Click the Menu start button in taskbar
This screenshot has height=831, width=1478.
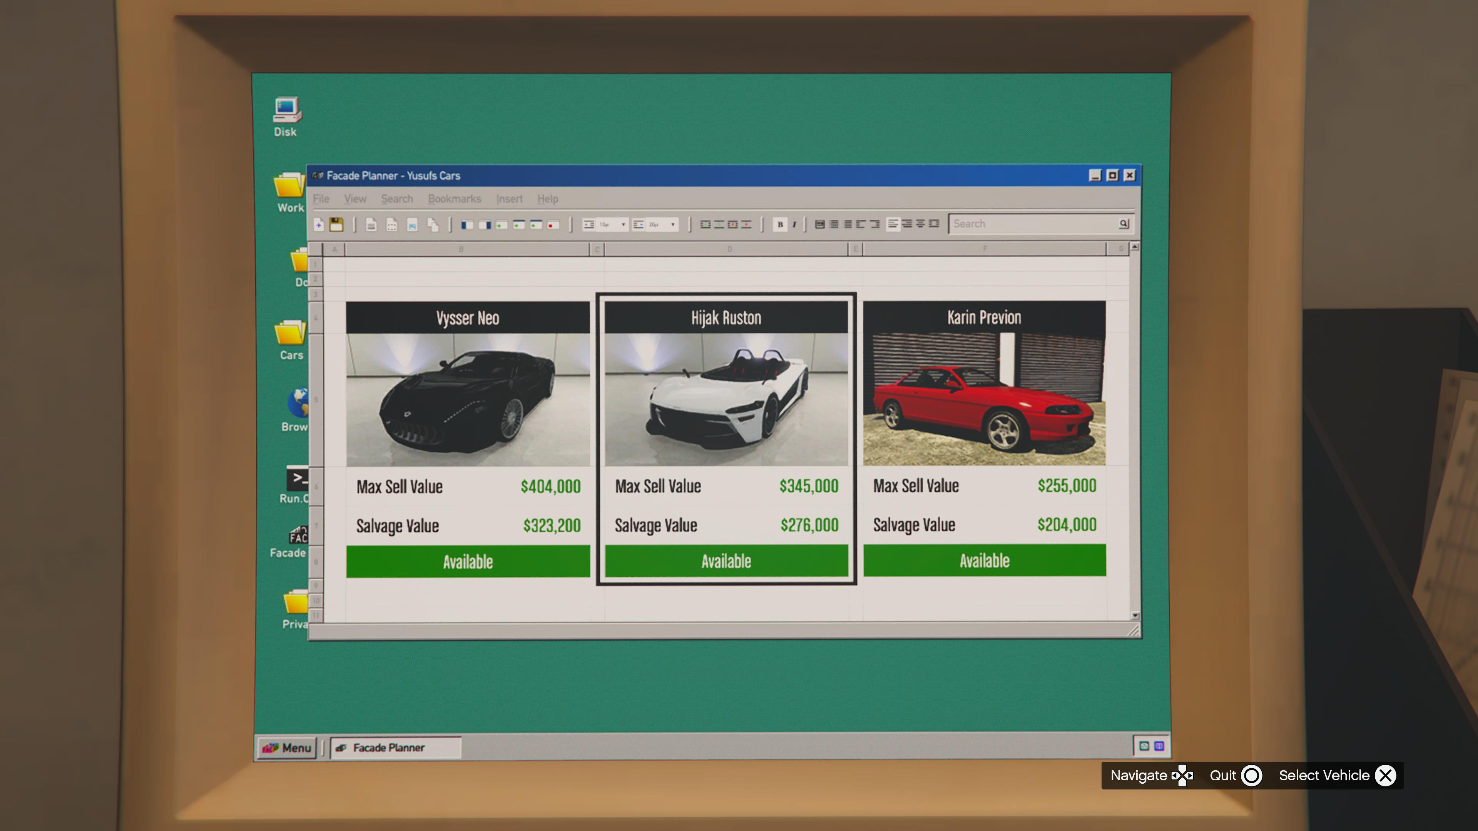pos(287,747)
